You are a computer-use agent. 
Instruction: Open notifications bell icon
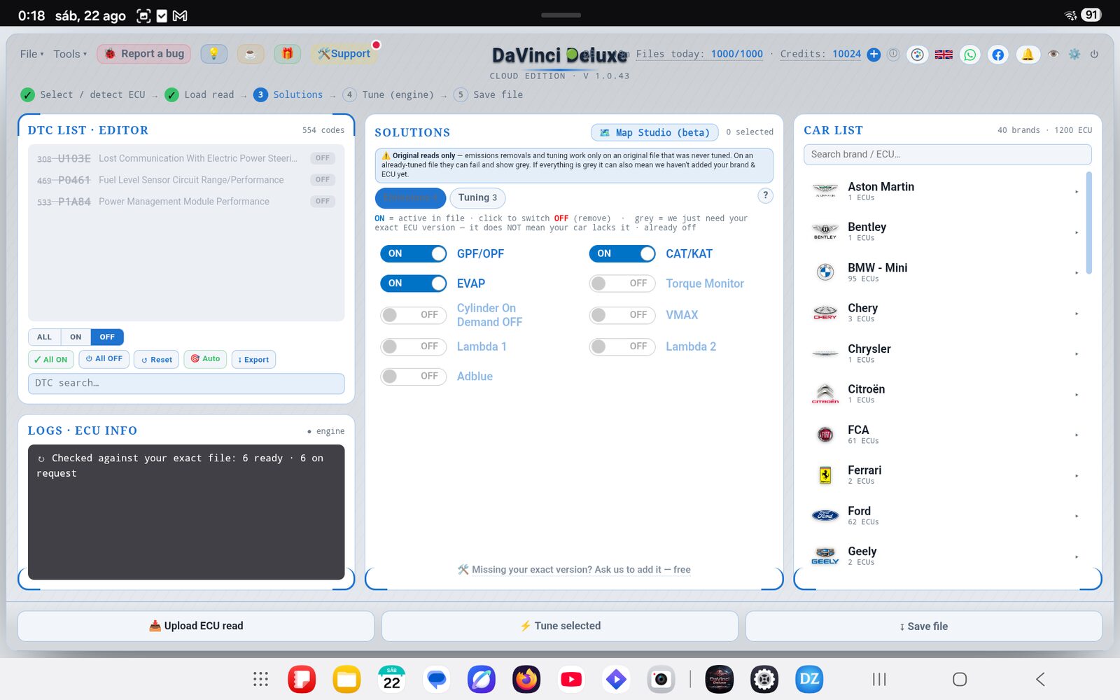1028,55
